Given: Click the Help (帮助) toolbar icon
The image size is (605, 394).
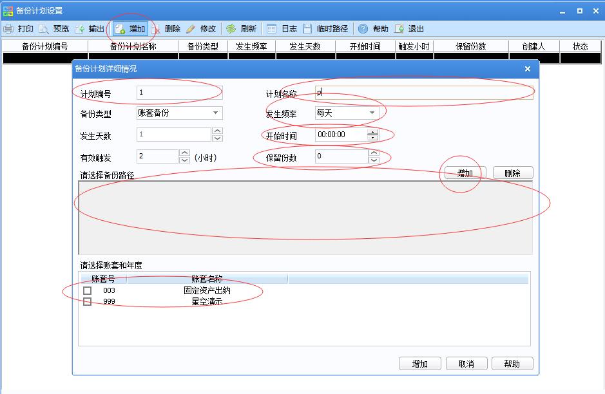Looking at the screenshot, I should pos(363,29).
